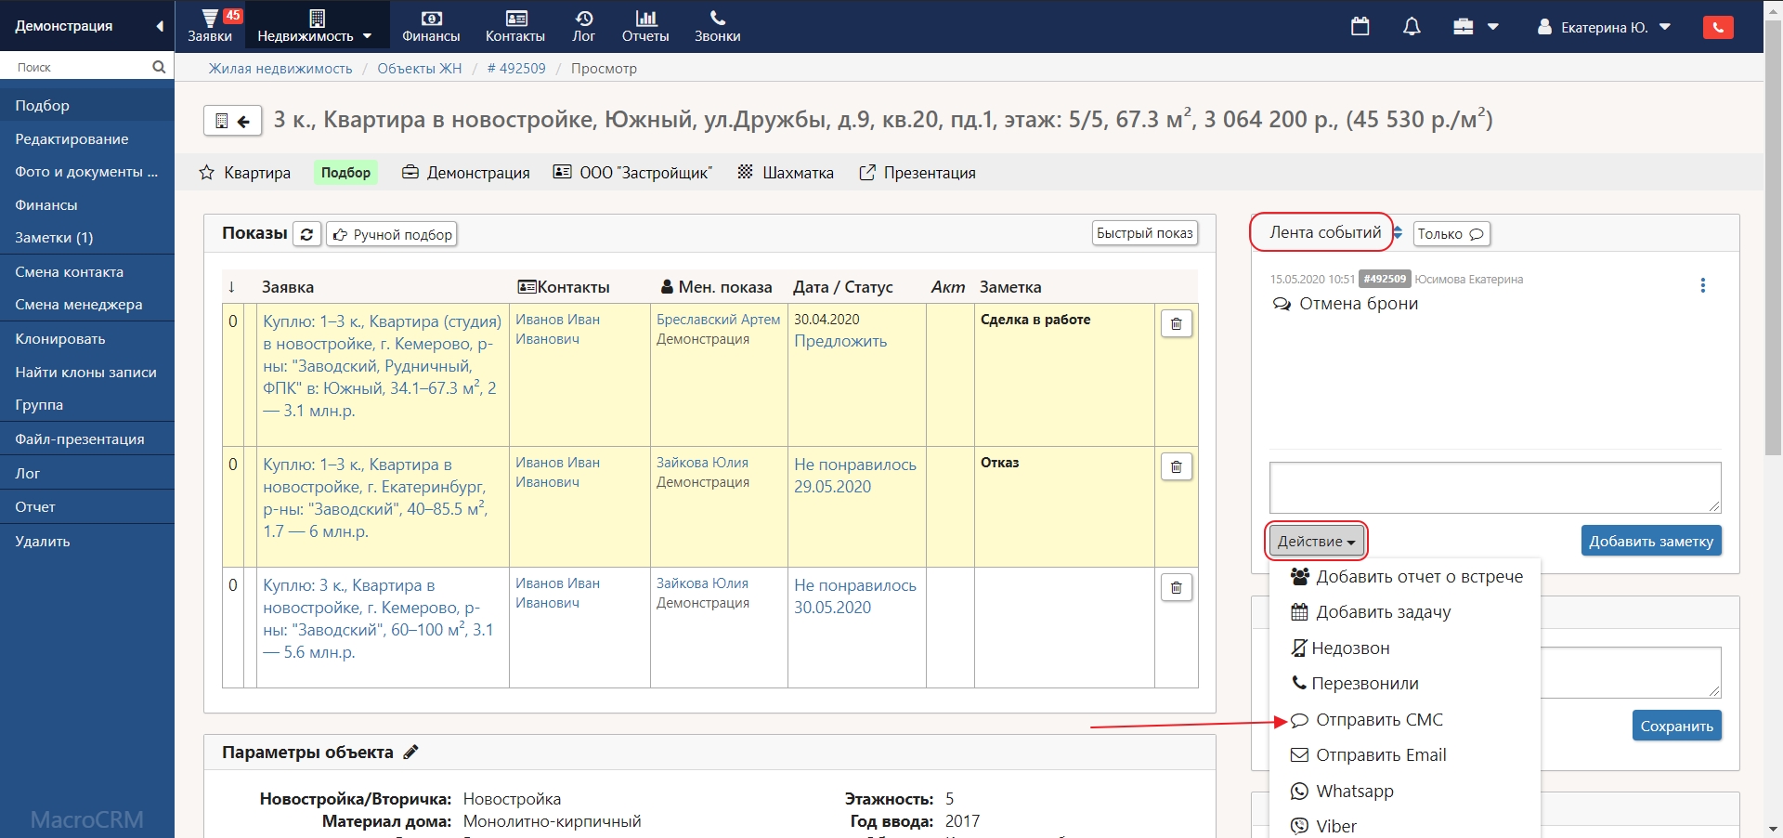1783x838 pixels.
Task: Open the # 492509 breadcrumb link
Action: click(516, 69)
